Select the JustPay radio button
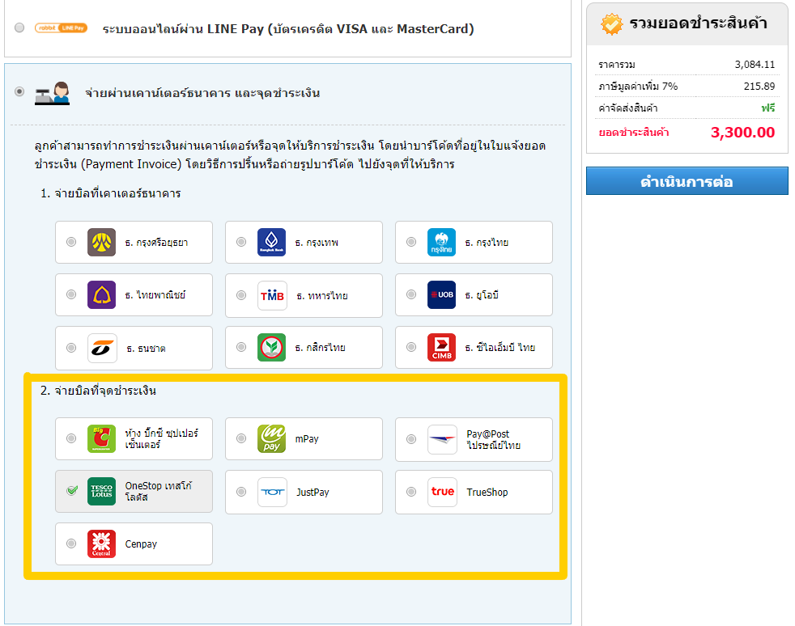 click(241, 492)
